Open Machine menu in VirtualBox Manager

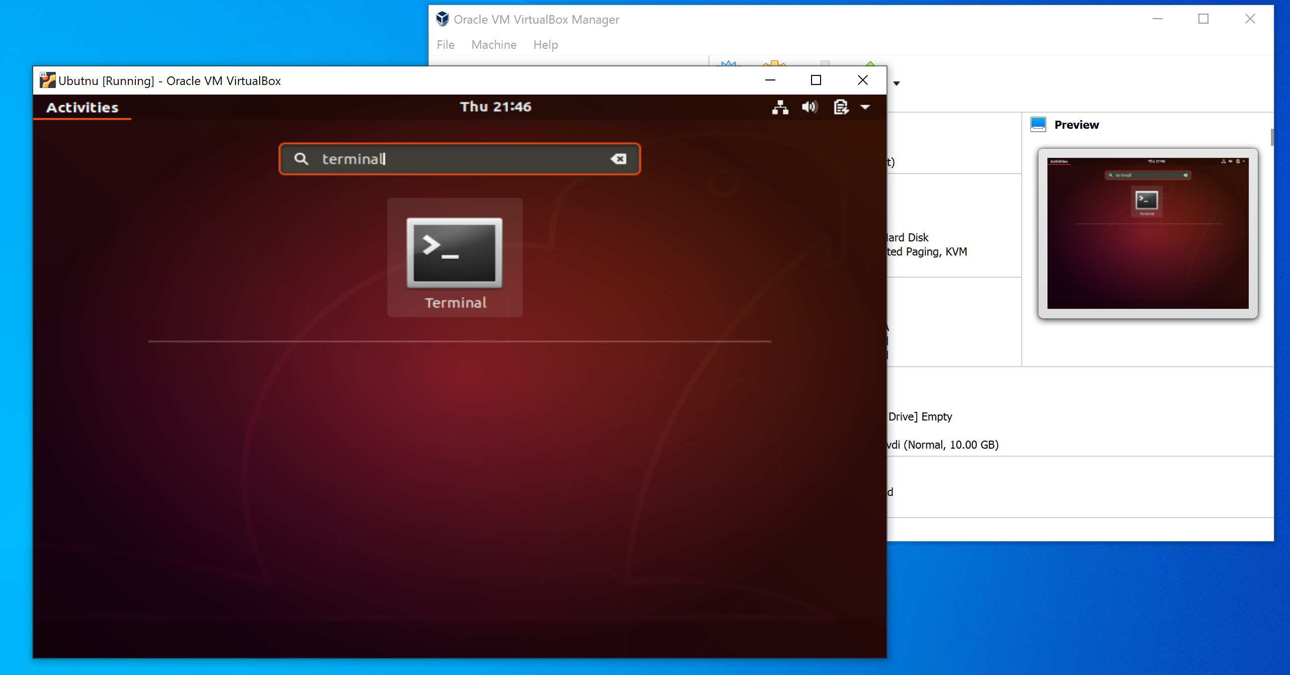coord(494,45)
